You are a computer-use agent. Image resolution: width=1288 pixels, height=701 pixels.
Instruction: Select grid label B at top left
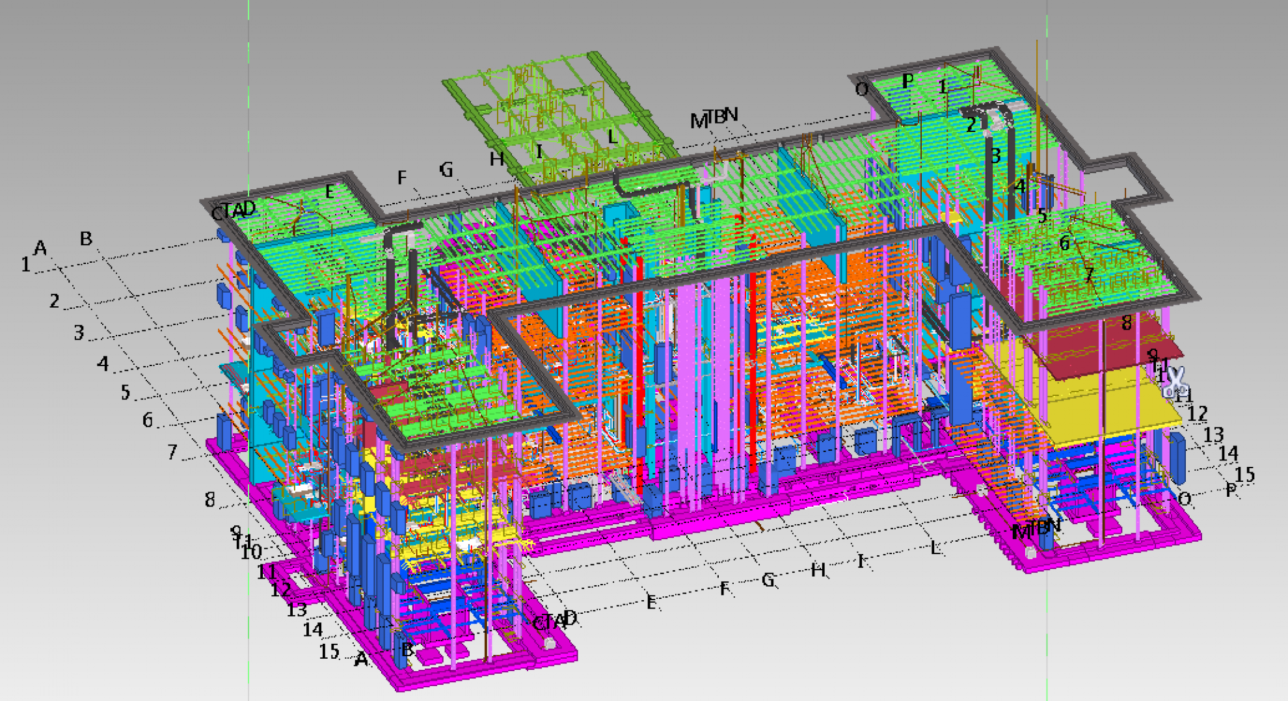(86, 239)
